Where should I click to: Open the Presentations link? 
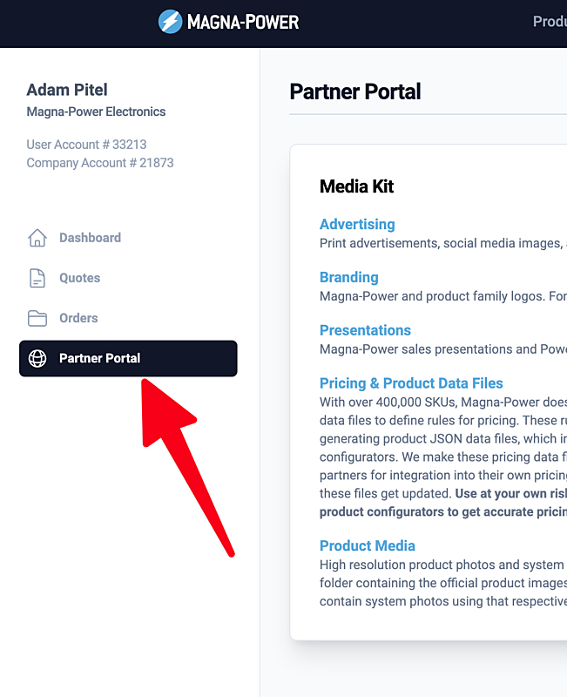[x=365, y=330]
